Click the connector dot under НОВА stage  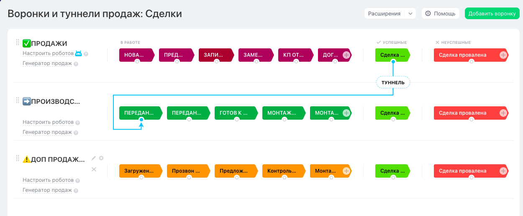137,62
